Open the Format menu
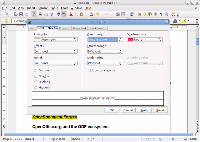Screen dimensions: 200x142 [42, 8]
